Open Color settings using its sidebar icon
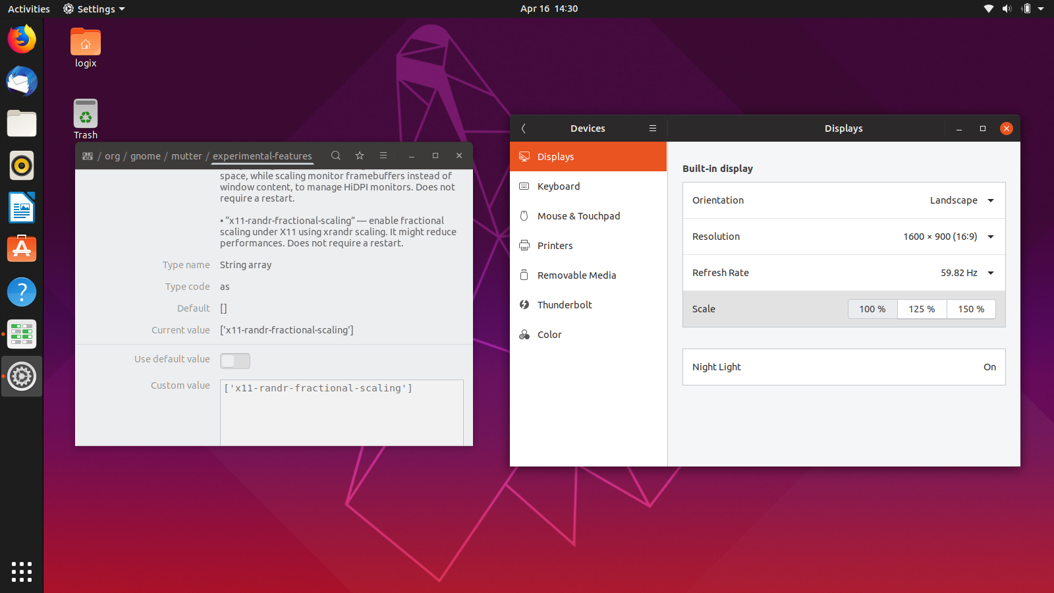The image size is (1054, 593). [x=524, y=334]
